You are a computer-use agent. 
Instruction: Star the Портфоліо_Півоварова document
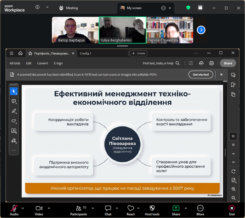tap(30, 53)
